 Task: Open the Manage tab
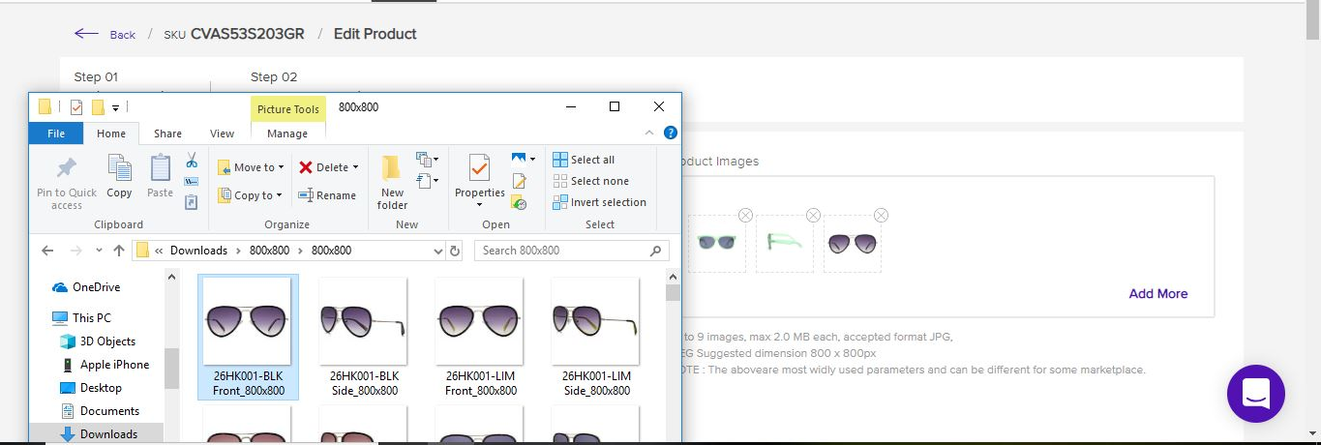pos(287,133)
